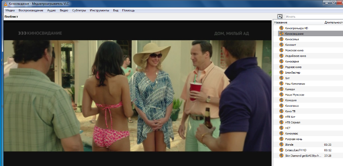
Task: Toggle the playlist view mode icon
Action: [x=280, y=16]
